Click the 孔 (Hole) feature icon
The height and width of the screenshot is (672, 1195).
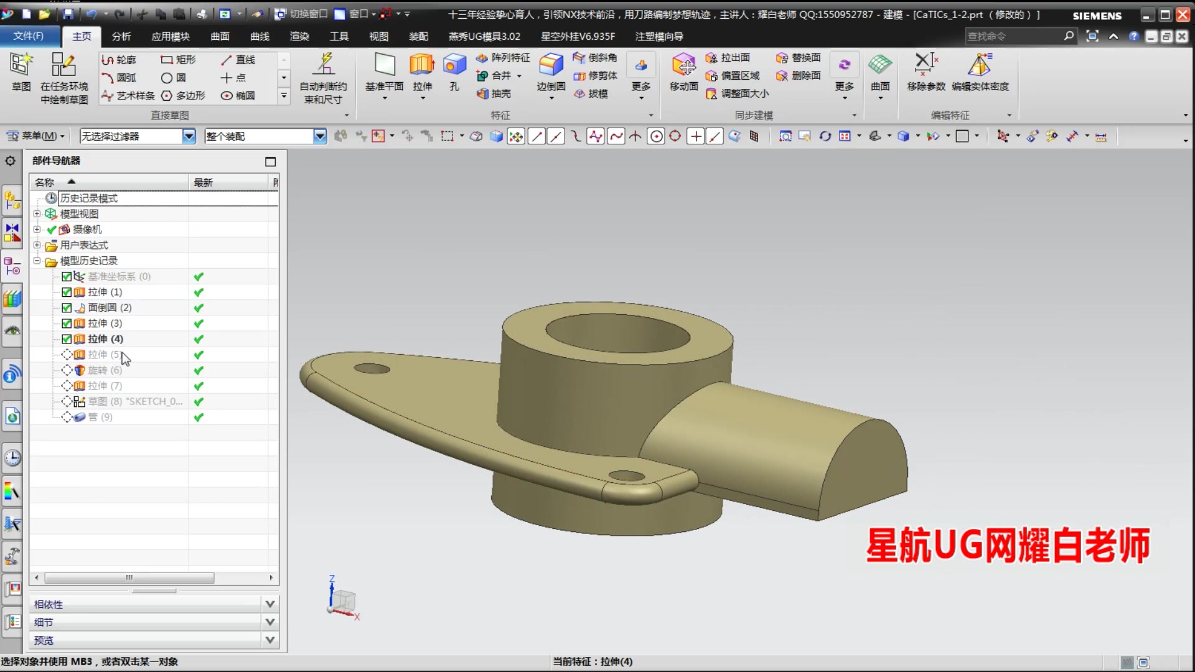(x=454, y=65)
